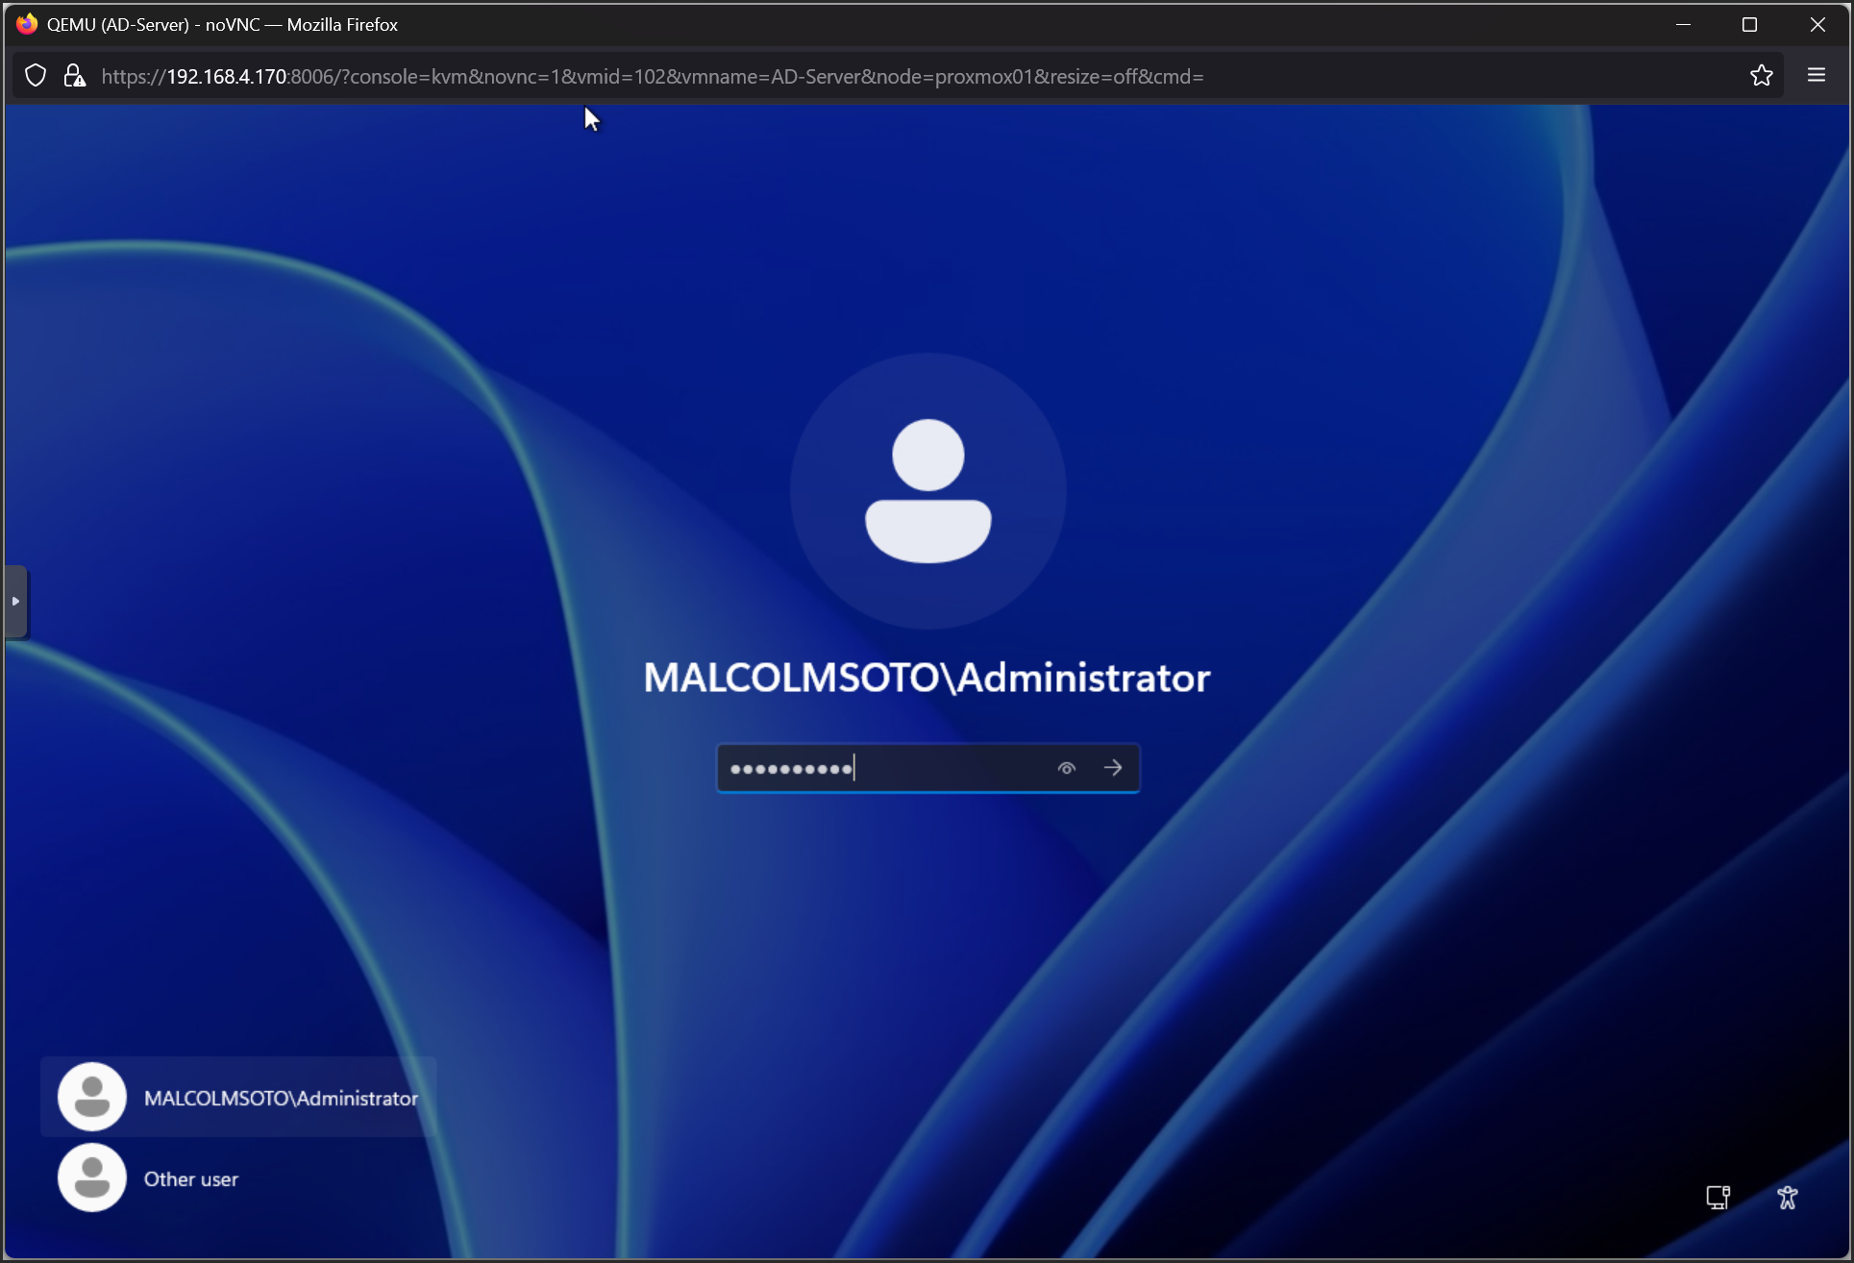Expand the noVNC side control panel
Image resolution: width=1854 pixels, height=1263 pixels.
[x=15, y=602]
